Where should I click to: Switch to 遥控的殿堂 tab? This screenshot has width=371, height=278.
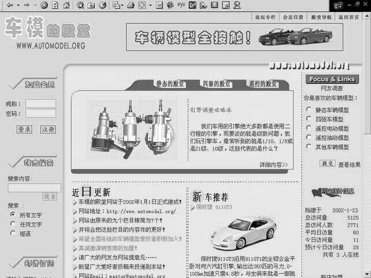(263, 84)
